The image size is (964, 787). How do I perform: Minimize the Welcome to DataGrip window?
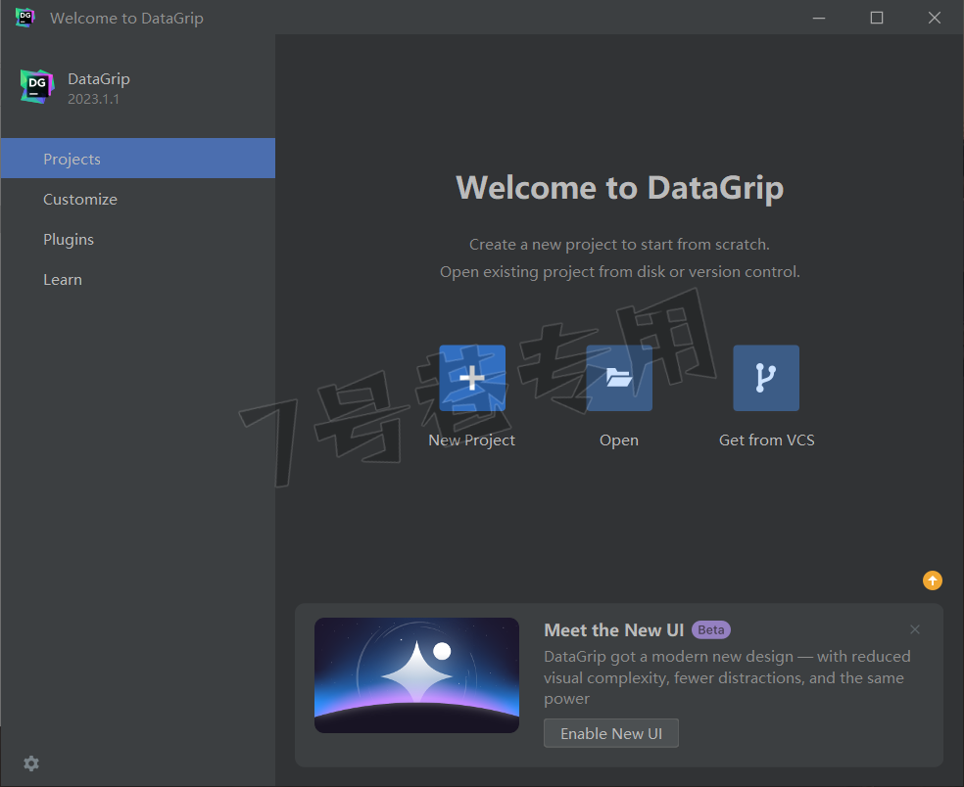(x=819, y=18)
